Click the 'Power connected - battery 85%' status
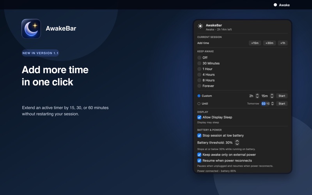The height and width of the screenshot is (195, 312). 216,171
